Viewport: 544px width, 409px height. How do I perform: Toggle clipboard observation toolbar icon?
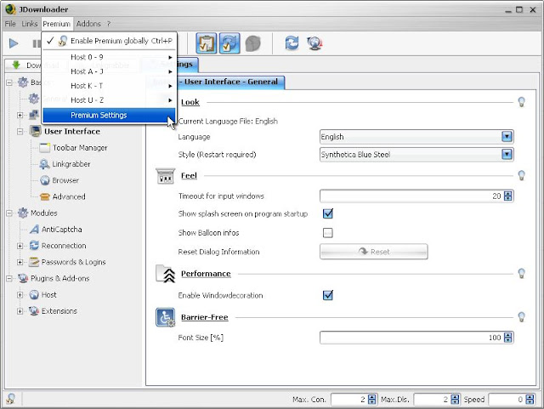click(207, 43)
